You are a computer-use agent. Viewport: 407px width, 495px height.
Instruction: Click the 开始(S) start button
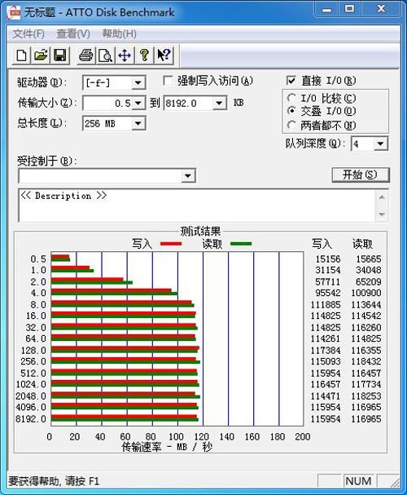361,175
